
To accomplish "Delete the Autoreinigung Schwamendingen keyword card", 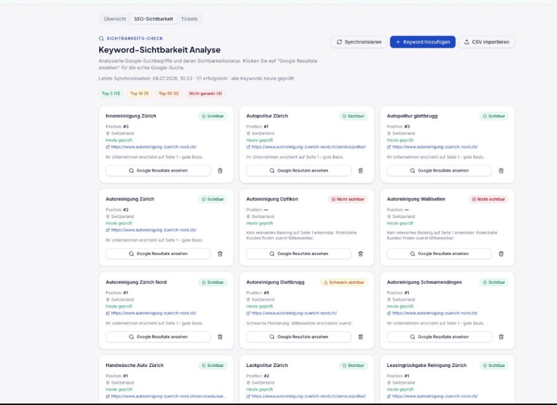I will coord(501,337).
